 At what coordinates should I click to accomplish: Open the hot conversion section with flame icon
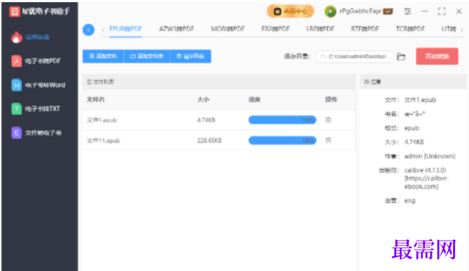(x=30, y=37)
